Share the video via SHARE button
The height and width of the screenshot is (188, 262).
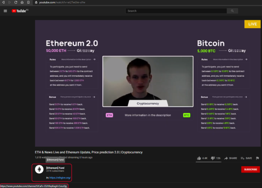231,158
